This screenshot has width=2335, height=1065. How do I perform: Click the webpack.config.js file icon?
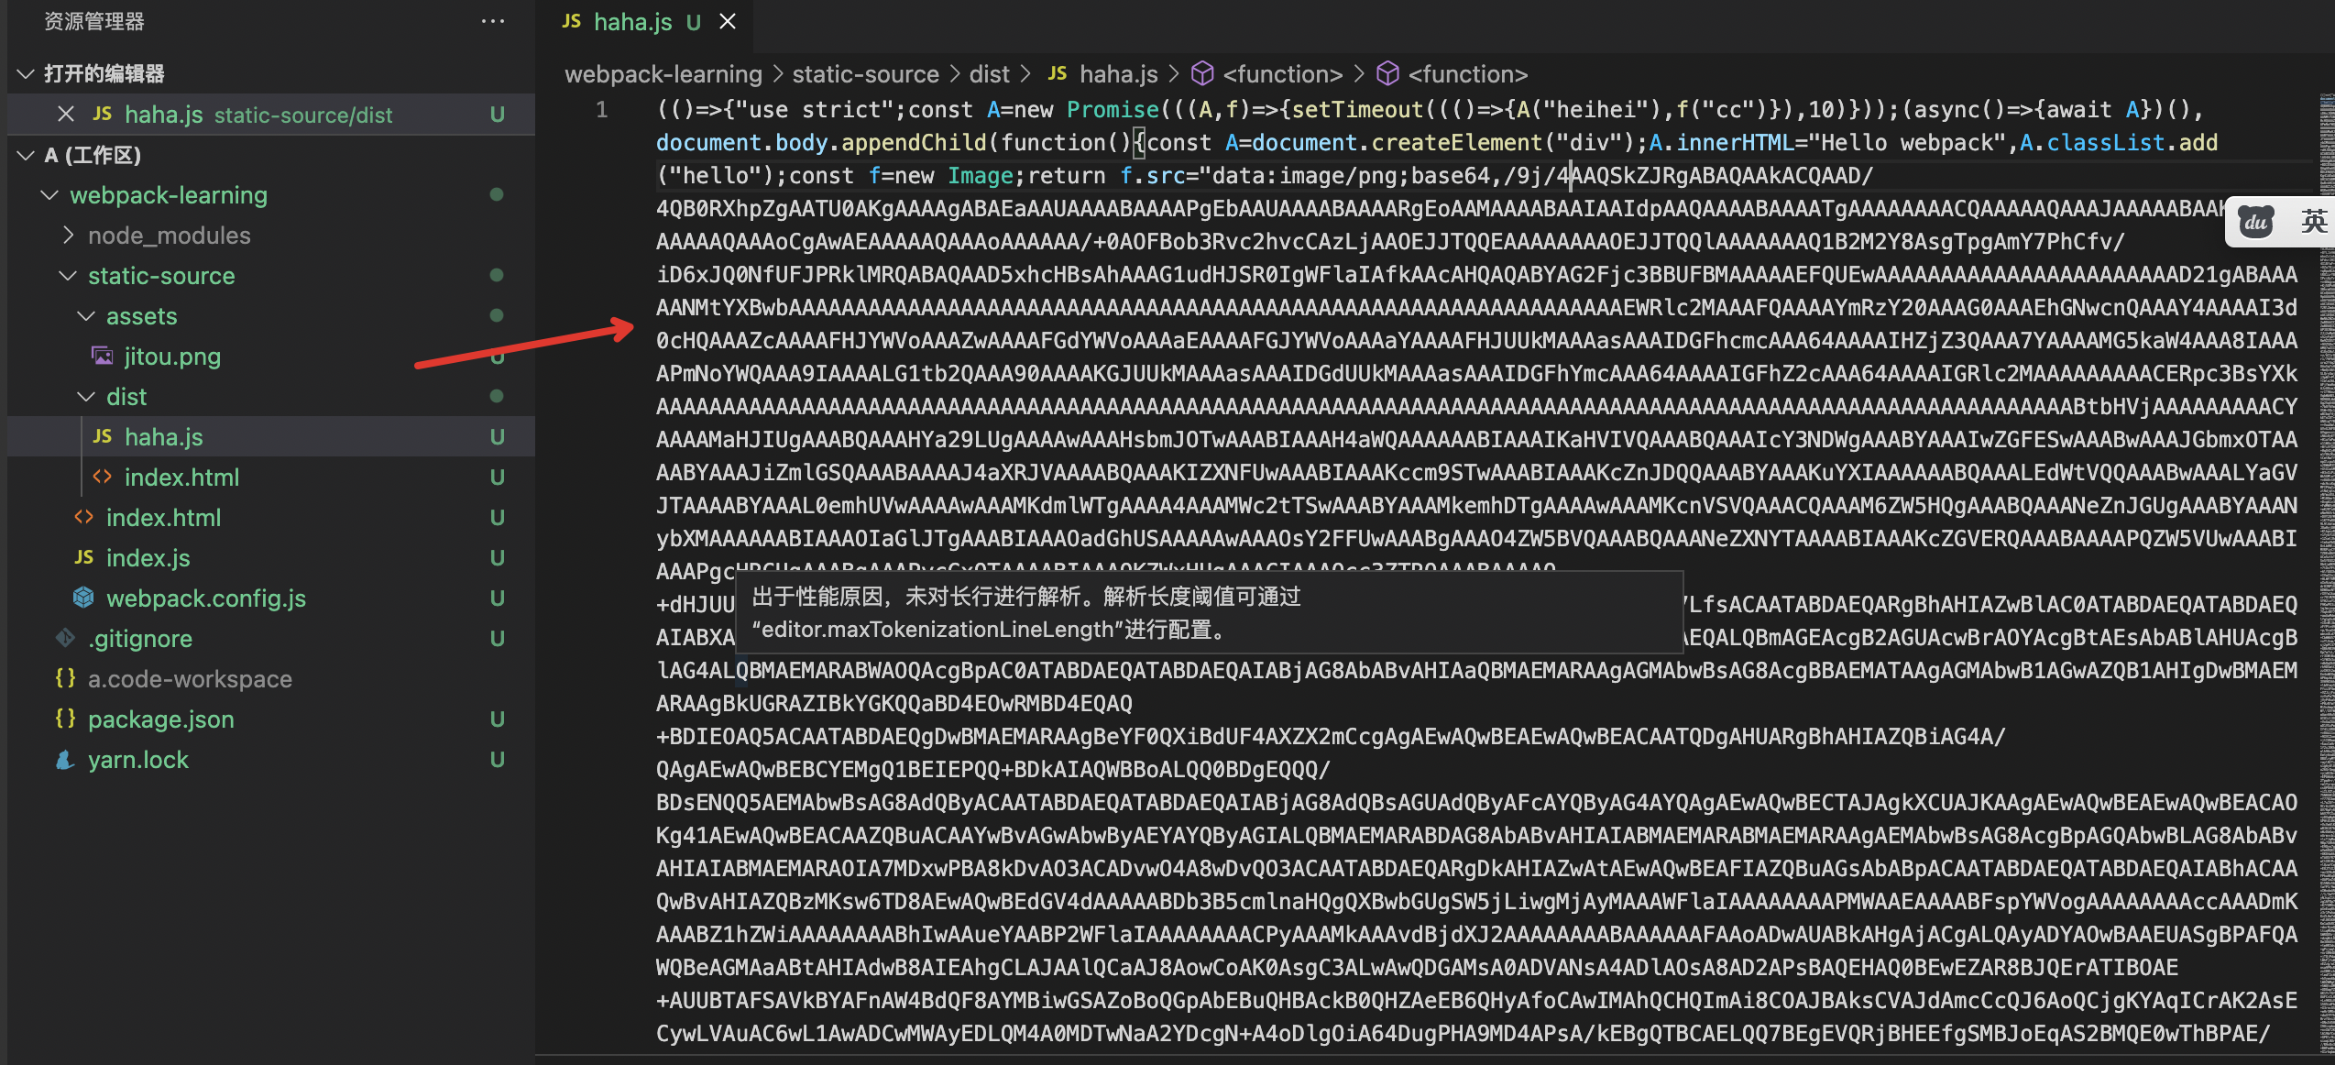[83, 598]
